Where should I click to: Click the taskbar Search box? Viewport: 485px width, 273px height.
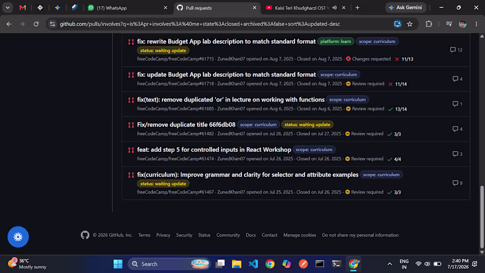click(x=169, y=264)
